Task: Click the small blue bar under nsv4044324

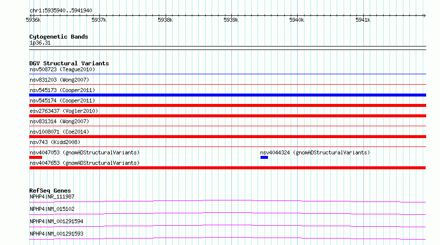Action: pyautogui.click(x=264, y=157)
